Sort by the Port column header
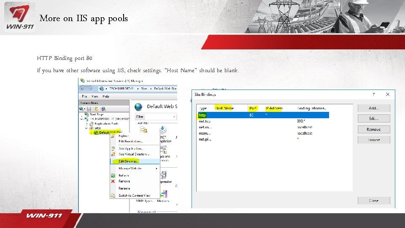Image resolution: width=405 pixels, height=228 pixels. tap(253, 109)
